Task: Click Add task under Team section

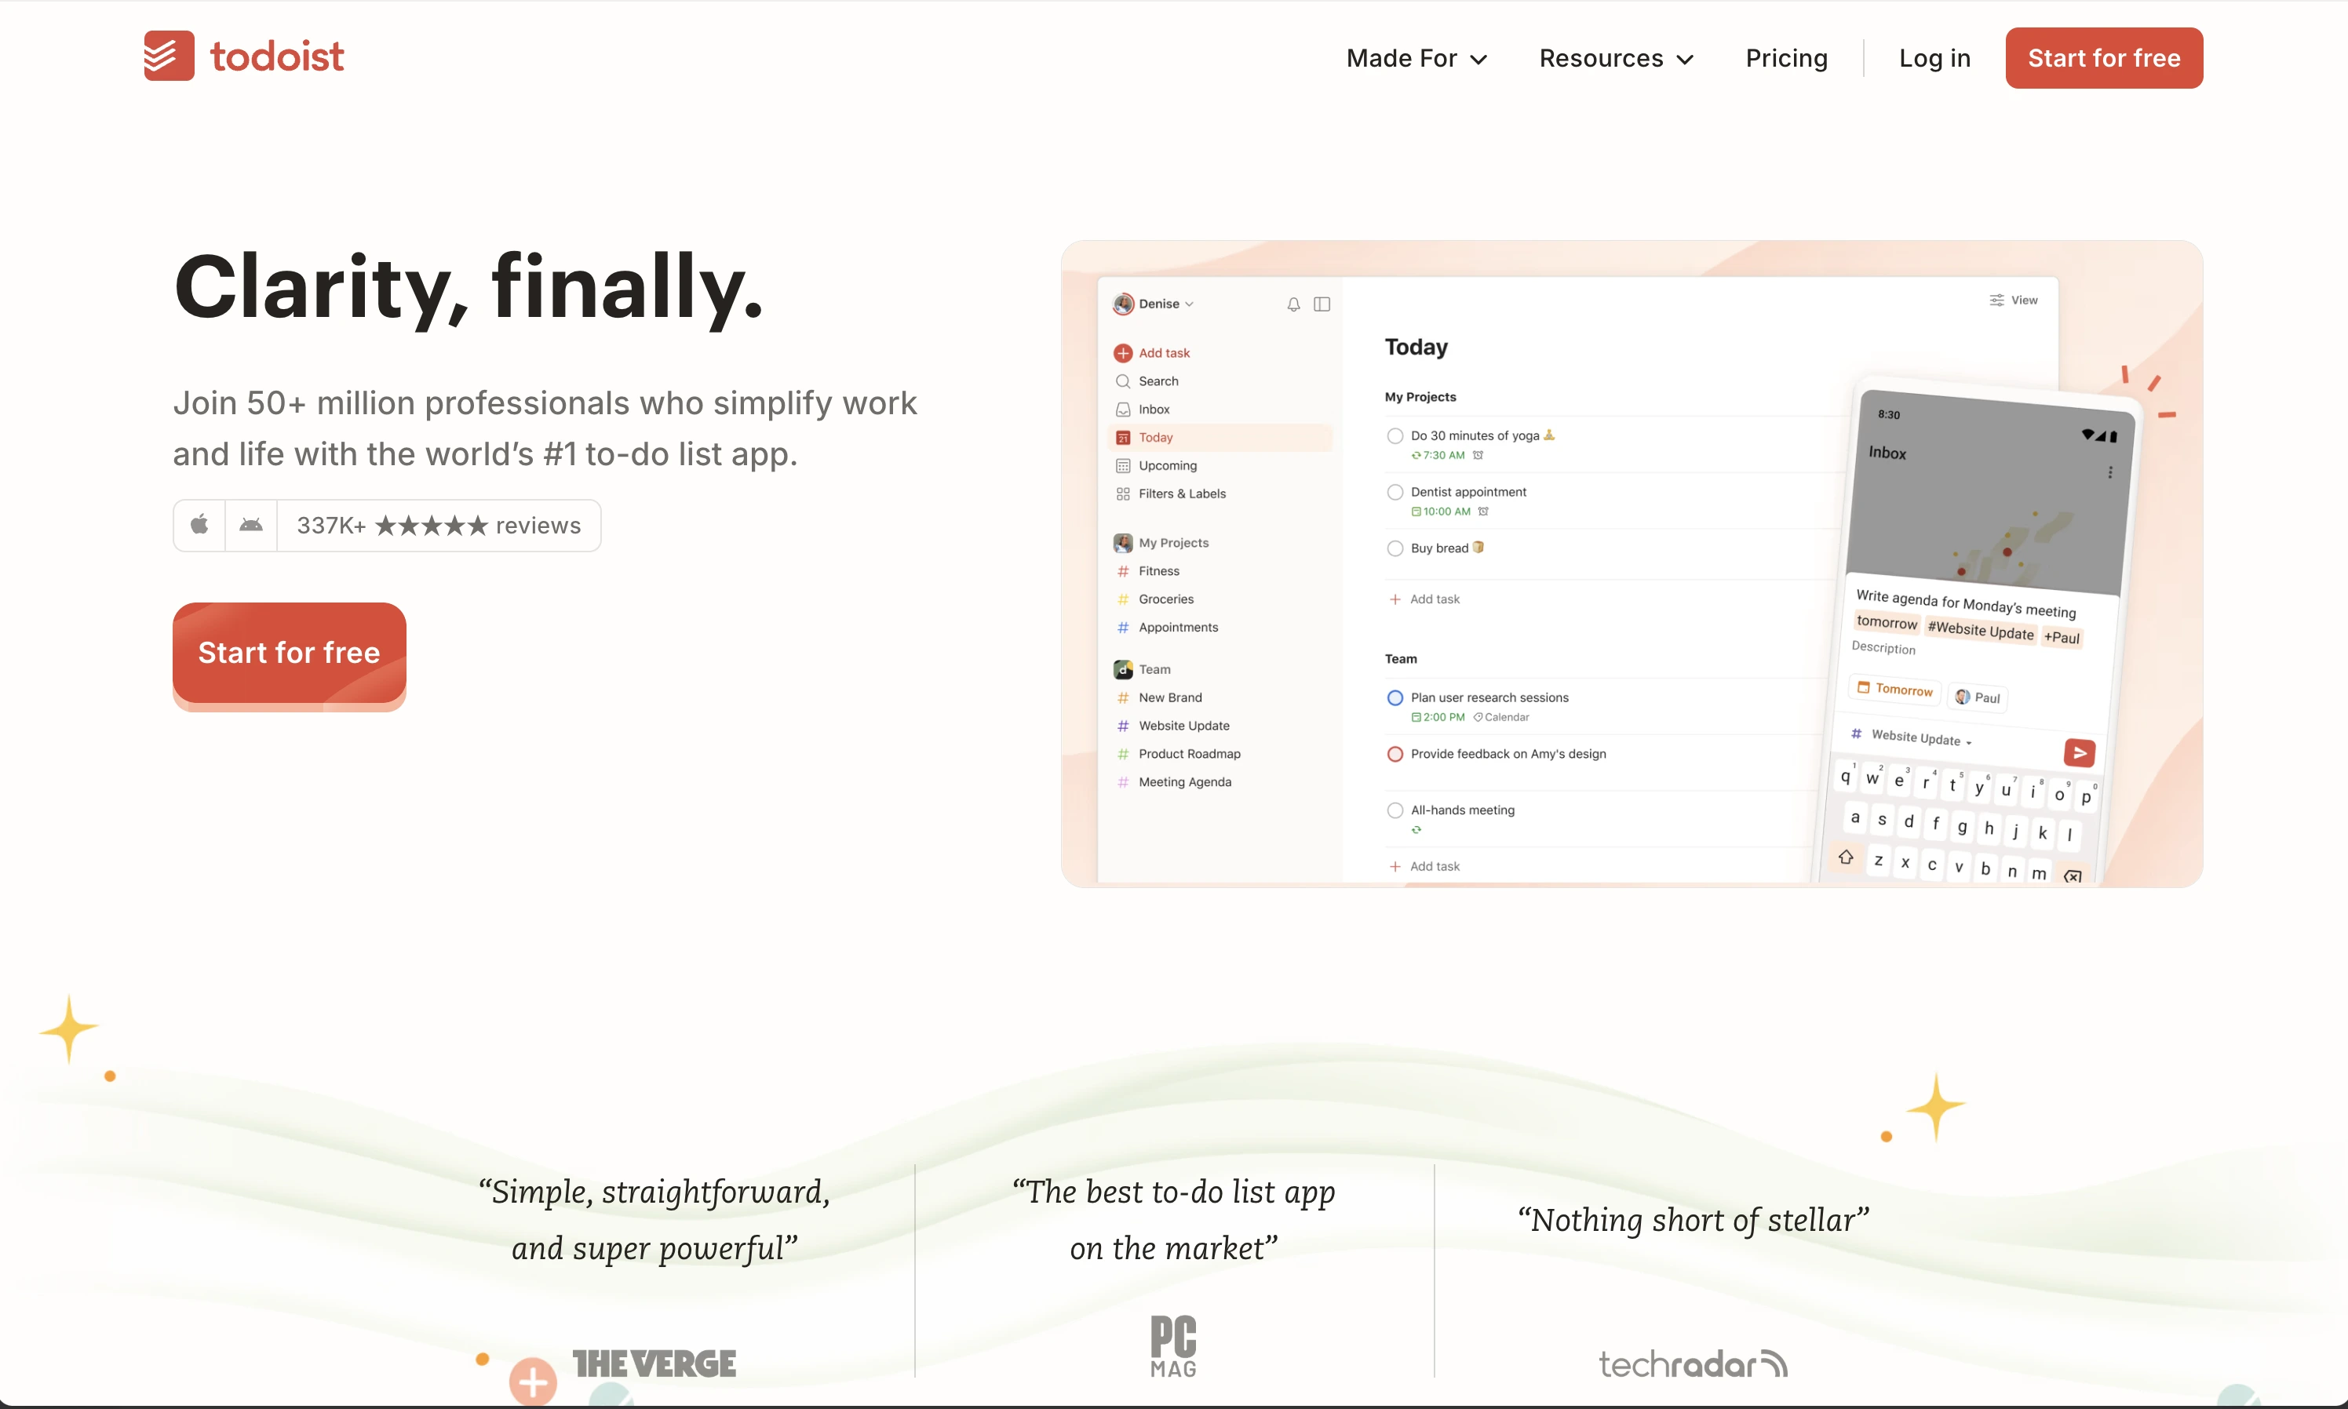Action: [x=1424, y=867]
